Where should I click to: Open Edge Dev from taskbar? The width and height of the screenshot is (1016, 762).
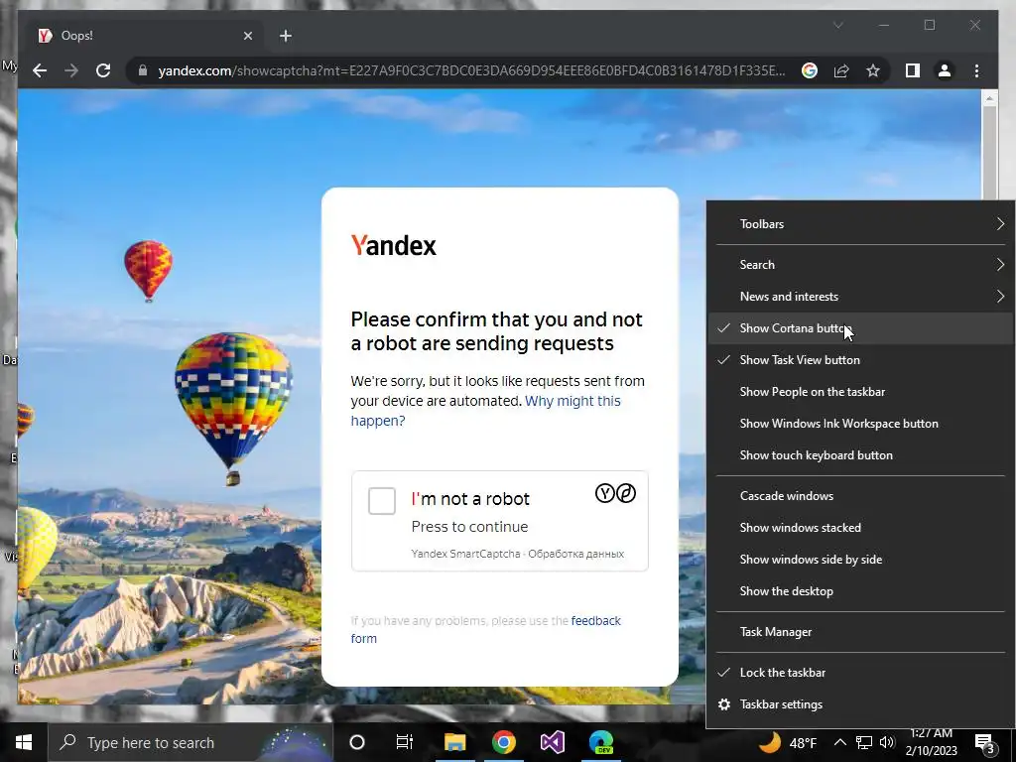(x=600, y=742)
